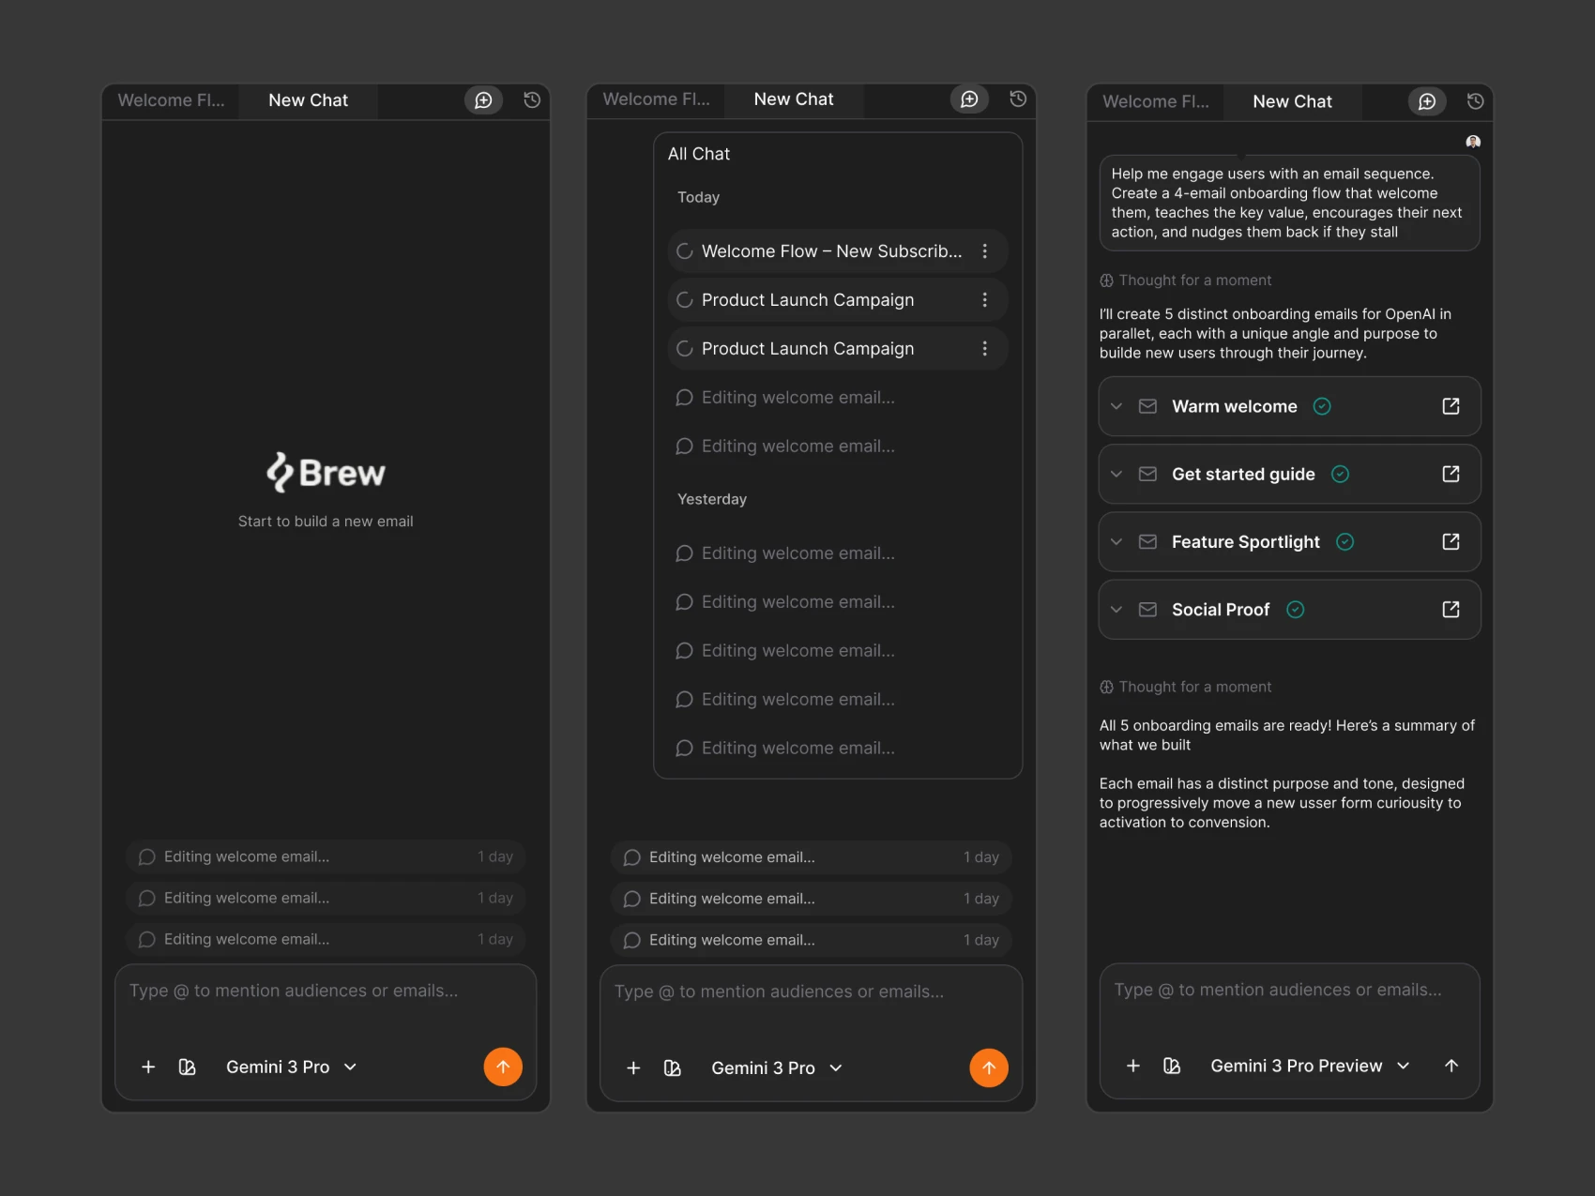
Task: Open Gemini 3 Pro Preview model dropdown
Action: [1310, 1066]
